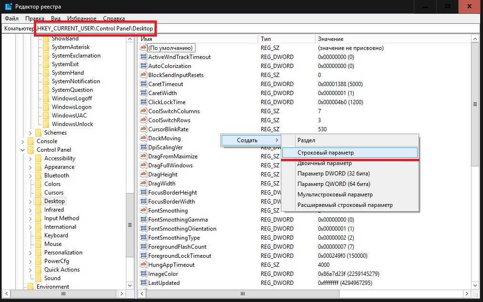The height and width of the screenshot is (302, 483).
Task: Click the CaretTimeout DWORD value icon
Action: tap(143, 84)
